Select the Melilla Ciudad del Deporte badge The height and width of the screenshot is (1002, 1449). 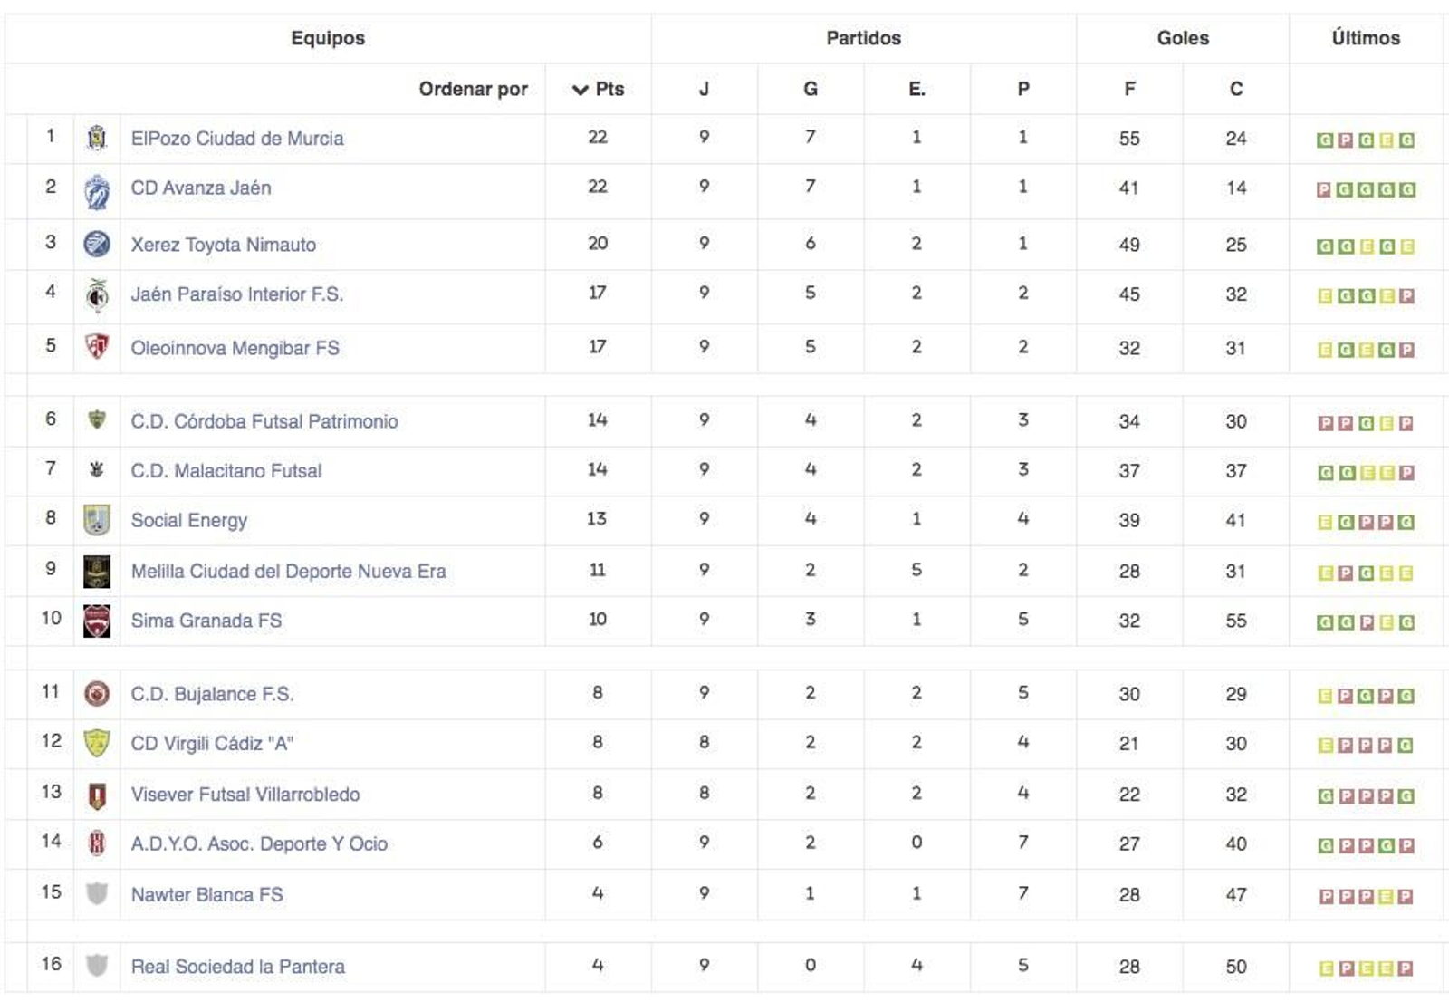pos(96,571)
